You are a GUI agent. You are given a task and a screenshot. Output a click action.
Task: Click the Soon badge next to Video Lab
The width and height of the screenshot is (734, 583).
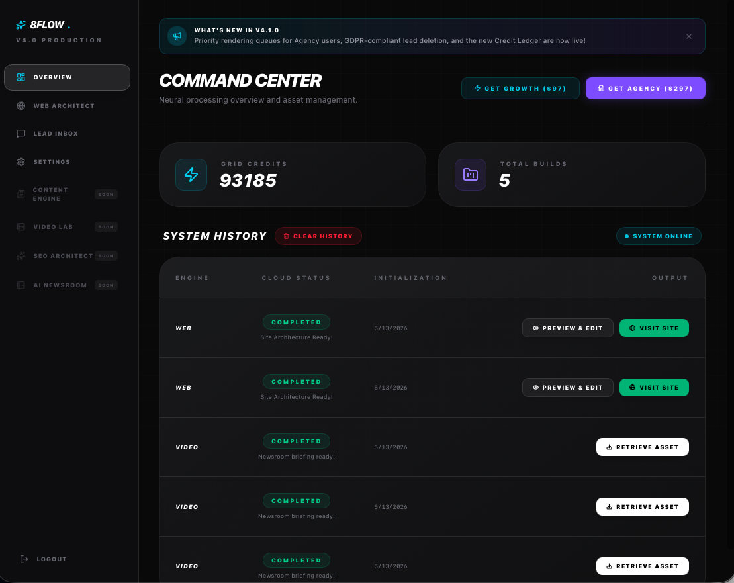point(106,227)
